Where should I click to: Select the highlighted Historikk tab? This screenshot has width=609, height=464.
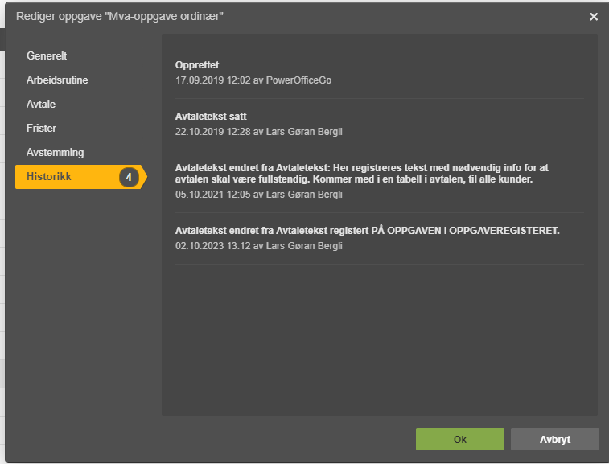tap(81, 177)
